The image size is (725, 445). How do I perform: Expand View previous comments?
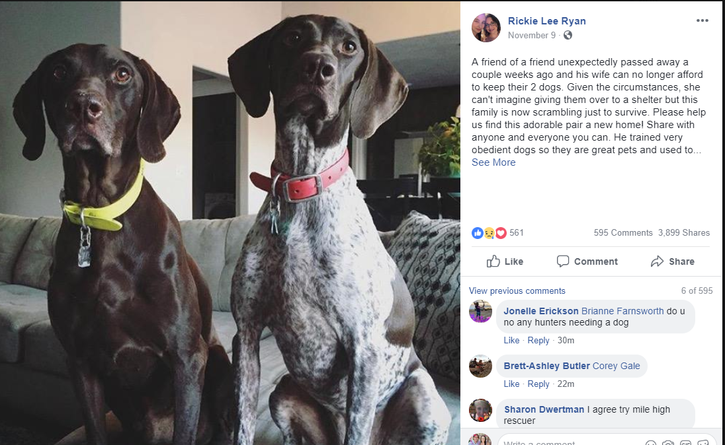(517, 291)
